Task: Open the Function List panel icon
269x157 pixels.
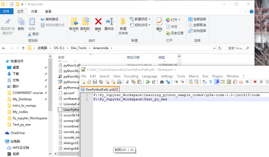Action: (x=235, y=82)
